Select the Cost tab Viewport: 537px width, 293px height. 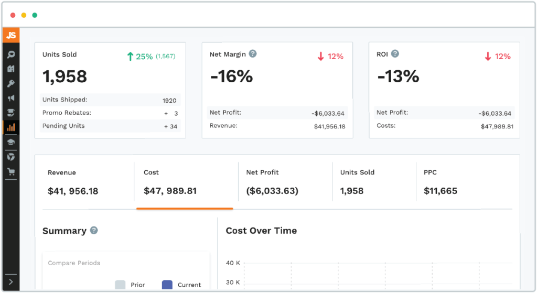pos(185,182)
